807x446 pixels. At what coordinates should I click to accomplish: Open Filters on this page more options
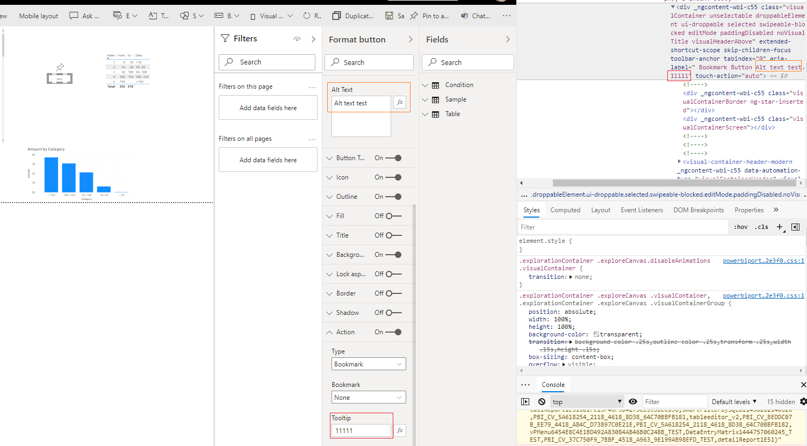click(312, 87)
